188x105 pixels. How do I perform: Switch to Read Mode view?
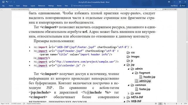tap(156, 104)
